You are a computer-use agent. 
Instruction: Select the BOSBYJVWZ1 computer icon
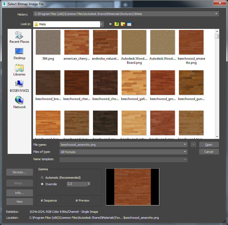19,84
